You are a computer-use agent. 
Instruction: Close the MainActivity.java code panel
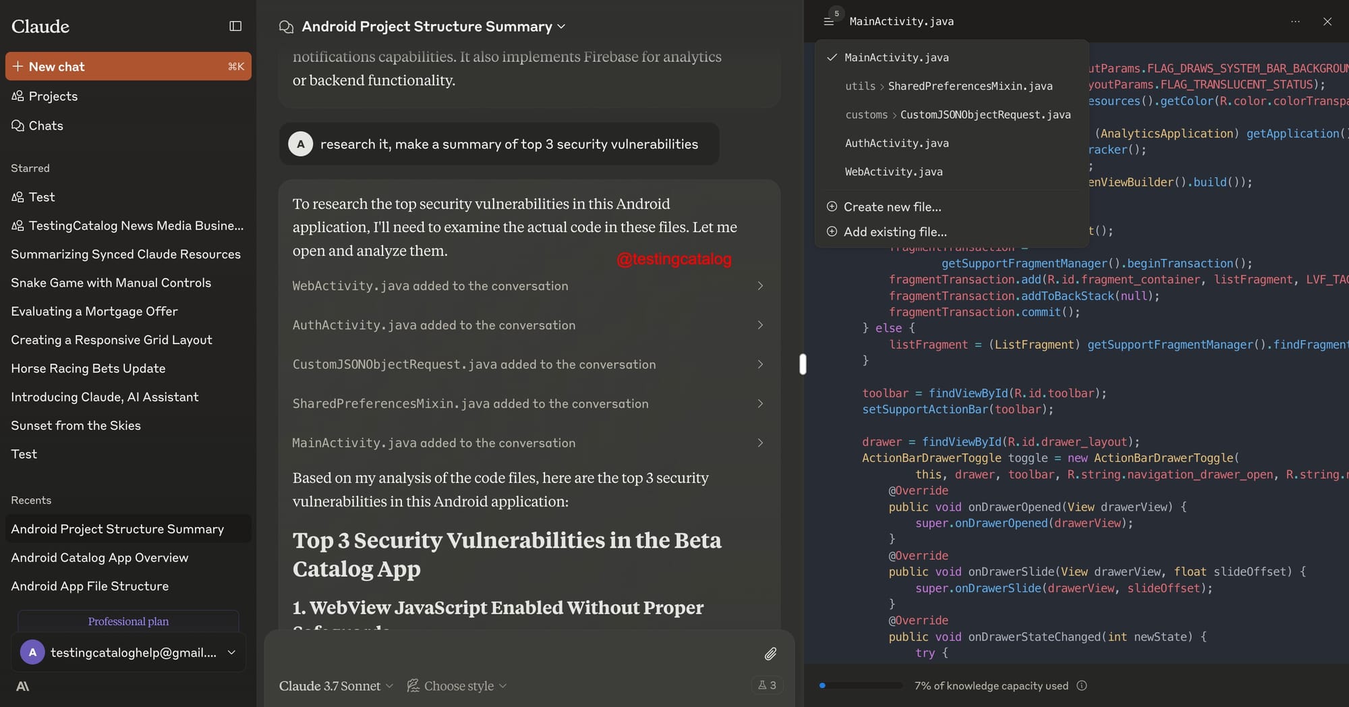click(x=1327, y=22)
